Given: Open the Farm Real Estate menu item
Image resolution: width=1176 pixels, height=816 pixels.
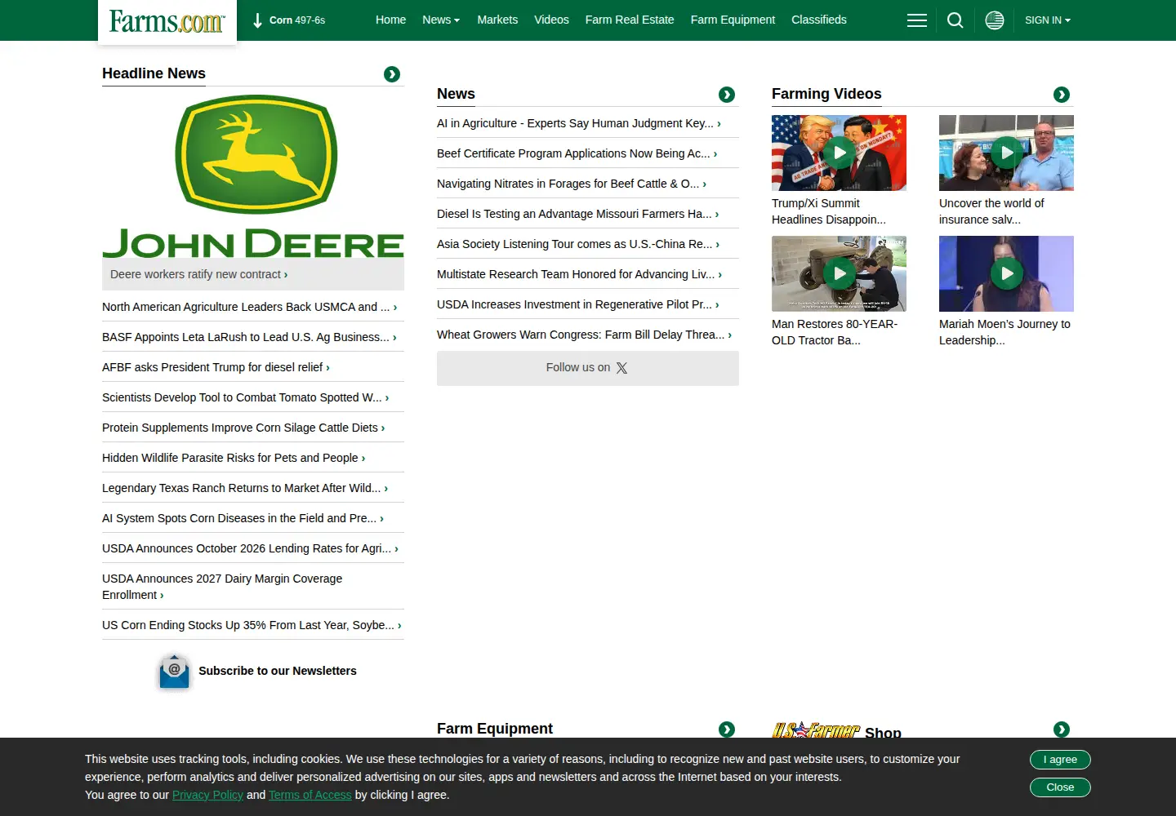Looking at the screenshot, I should point(630,20).
